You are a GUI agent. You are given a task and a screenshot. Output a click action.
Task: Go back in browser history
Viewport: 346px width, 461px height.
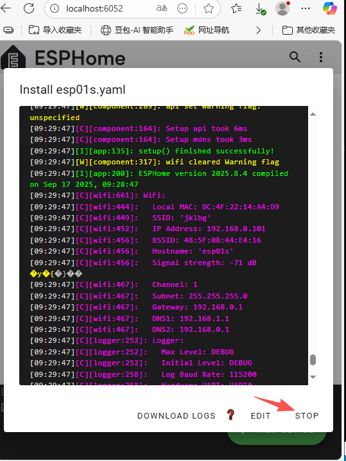pos(6,8)
